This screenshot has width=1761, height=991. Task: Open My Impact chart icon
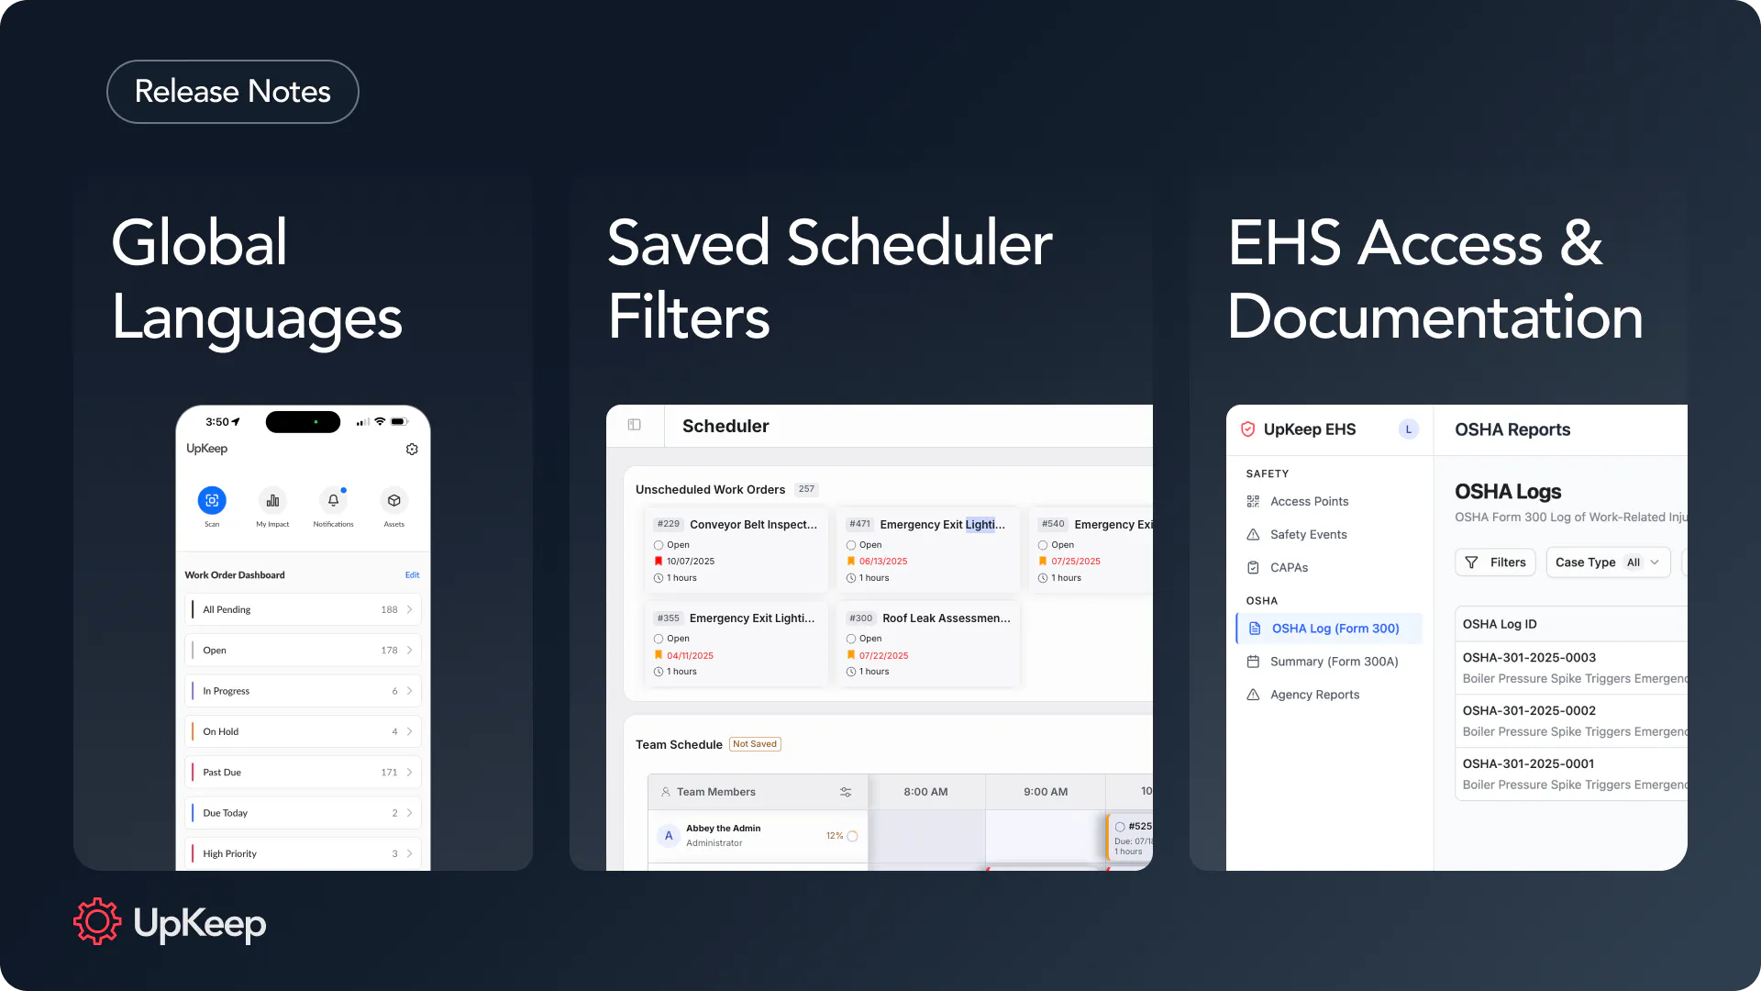(272, 500)
